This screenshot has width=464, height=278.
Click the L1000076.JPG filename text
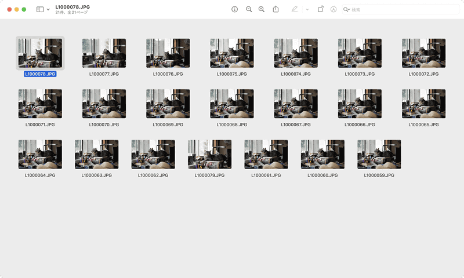(x=168, y=74)
